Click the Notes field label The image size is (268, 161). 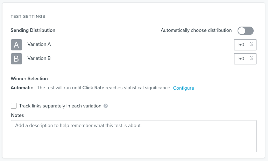click(x=17, y=115)
